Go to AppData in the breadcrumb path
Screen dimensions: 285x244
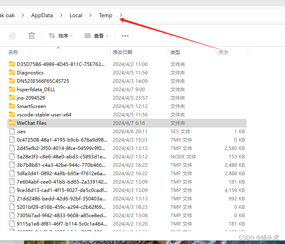42,16
